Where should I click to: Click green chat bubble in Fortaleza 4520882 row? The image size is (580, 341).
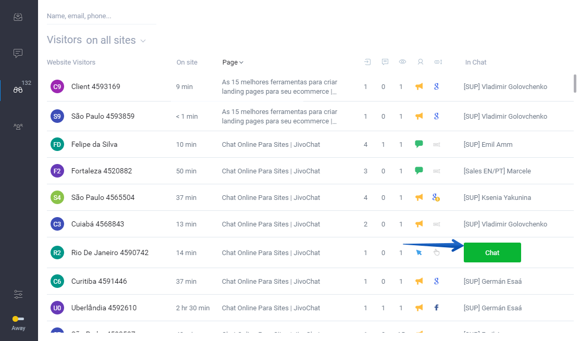point(419,171)
